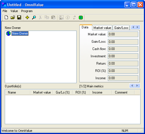Image resolution: width=145 pixels, height=134 pixels.
Task: Select the New Owner tree item
Action: 20,33
